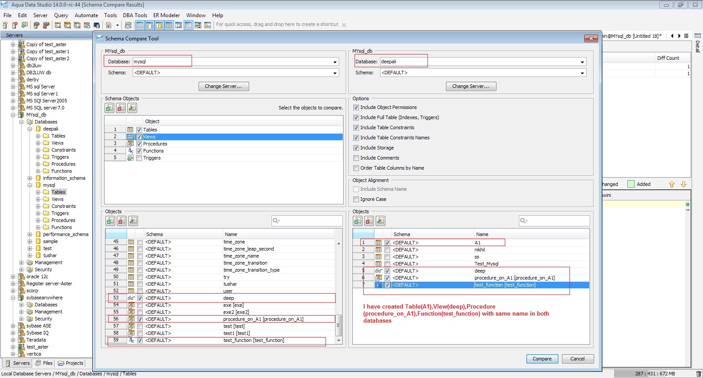Viewport: 703px width, 378px height.
Task: Expand the oracle 12c server node
Action: (x=13, y=276)
